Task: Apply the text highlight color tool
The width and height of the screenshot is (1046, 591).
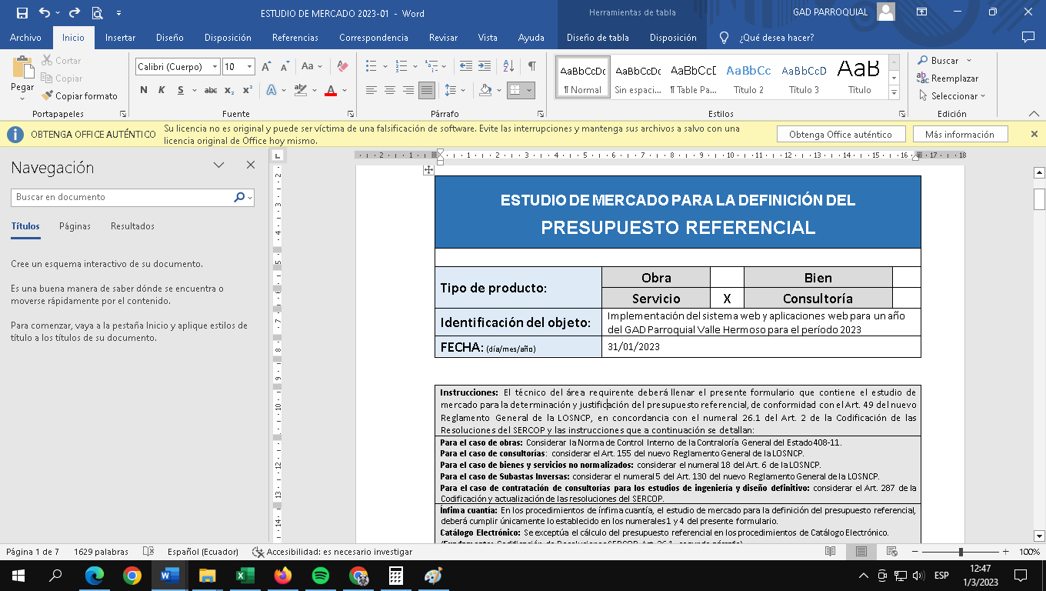Action: (x=301, y=90)
